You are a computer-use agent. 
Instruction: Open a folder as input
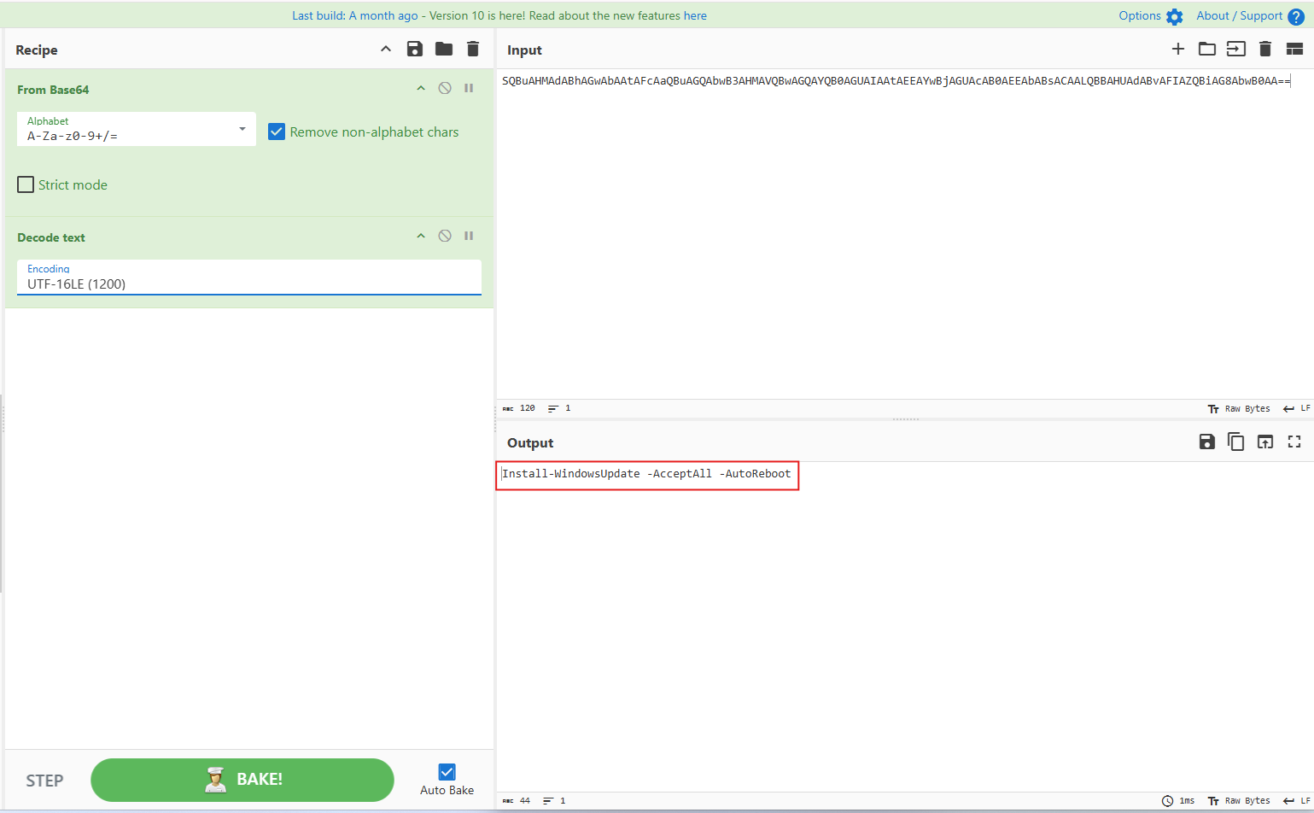[1207, 50]
